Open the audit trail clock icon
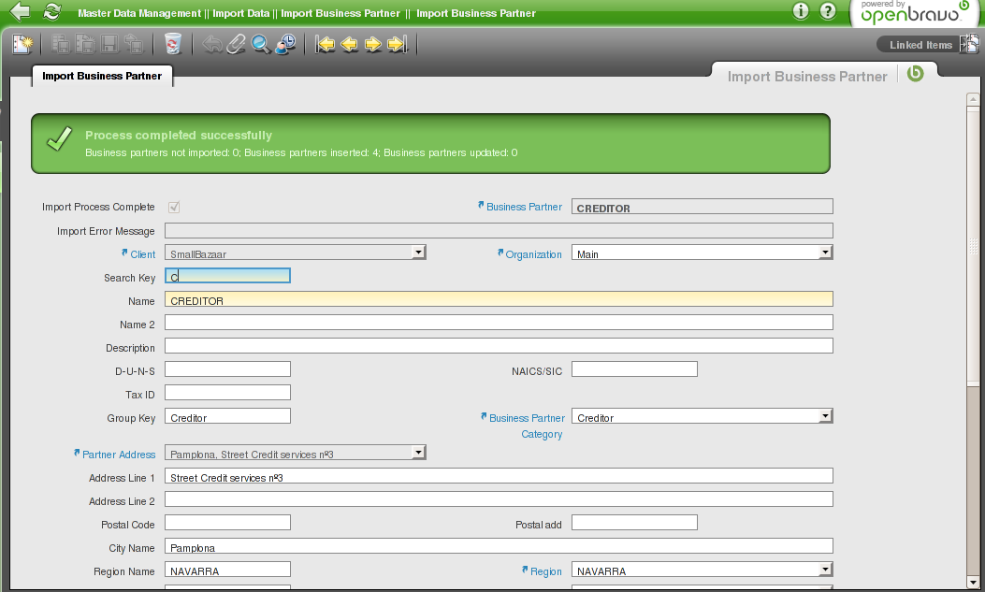Image resolution: width=985 pixels, height=592 pixels. tap(285, 44)
